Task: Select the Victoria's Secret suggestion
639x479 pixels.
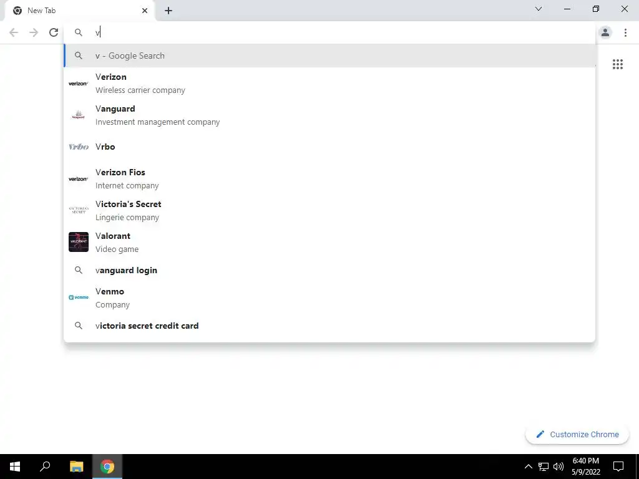Action: coord(329,211)
